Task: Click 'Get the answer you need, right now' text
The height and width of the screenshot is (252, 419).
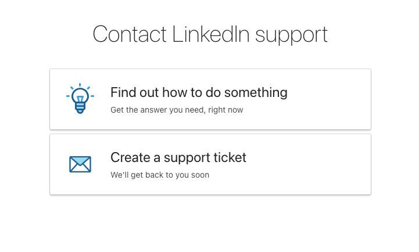Action: point(177,110)
